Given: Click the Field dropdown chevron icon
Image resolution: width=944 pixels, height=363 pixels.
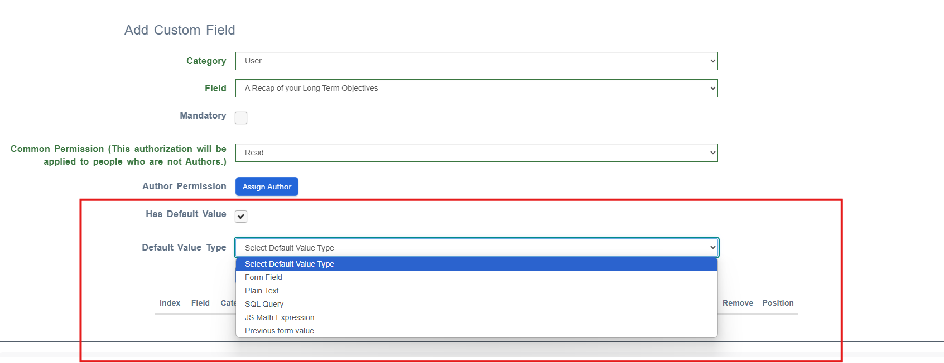Looking at the screenshot, I should (x=712, y=89).
